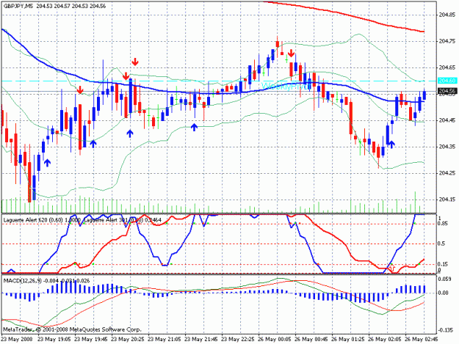Click the 204.25 price scale value
459x344 pixels.
click(x=447, y=173)
